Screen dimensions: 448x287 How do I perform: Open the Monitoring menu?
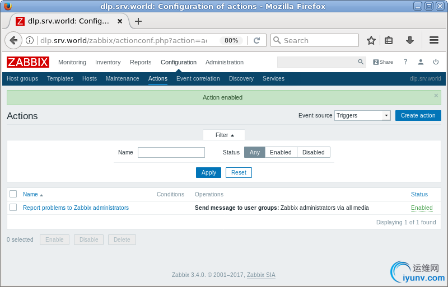coord(72,62)
